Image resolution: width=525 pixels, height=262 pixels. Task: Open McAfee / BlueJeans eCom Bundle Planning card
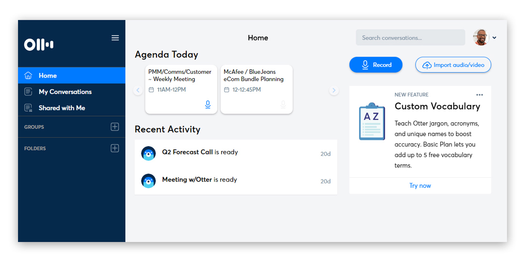pos(257,89)
